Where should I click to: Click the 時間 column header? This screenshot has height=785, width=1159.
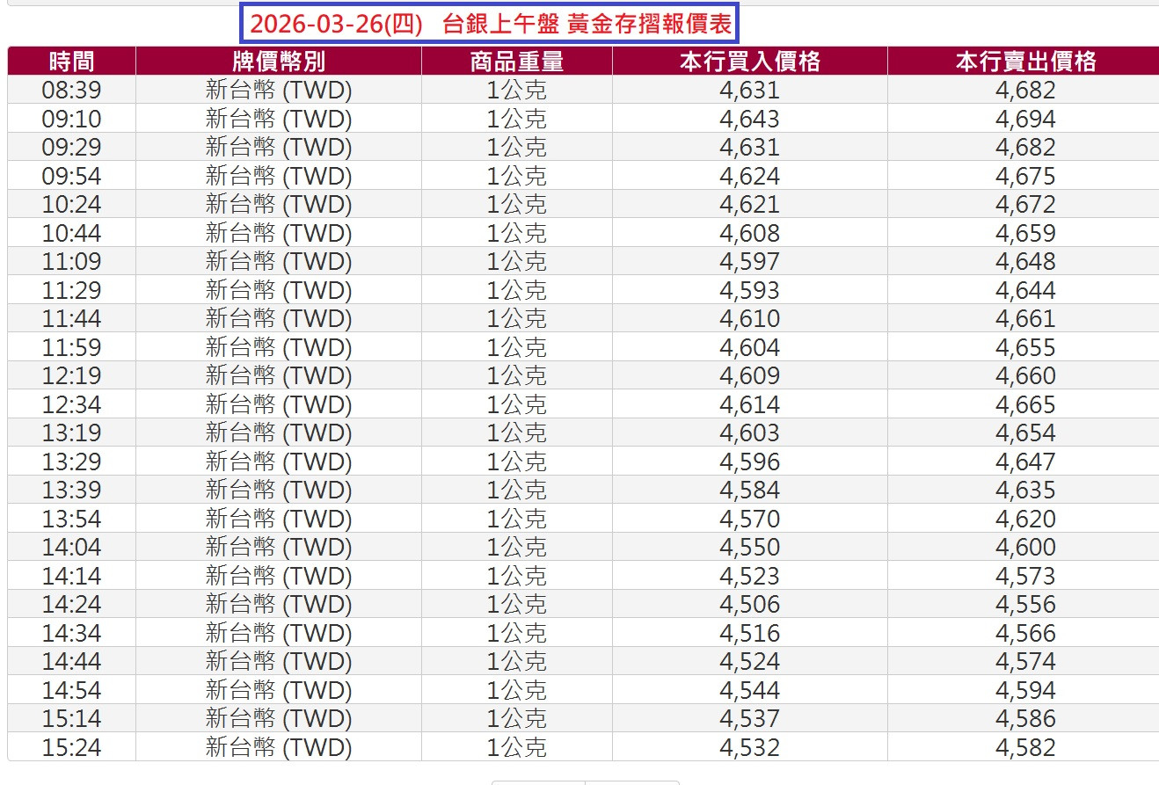coord(71,62)
